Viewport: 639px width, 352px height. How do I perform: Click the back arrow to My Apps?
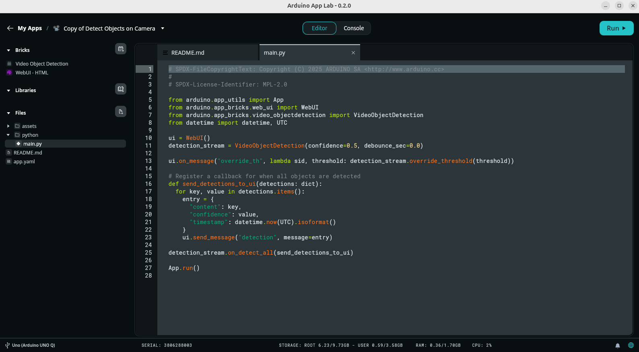pyautogui.click(x=10, y=28)
